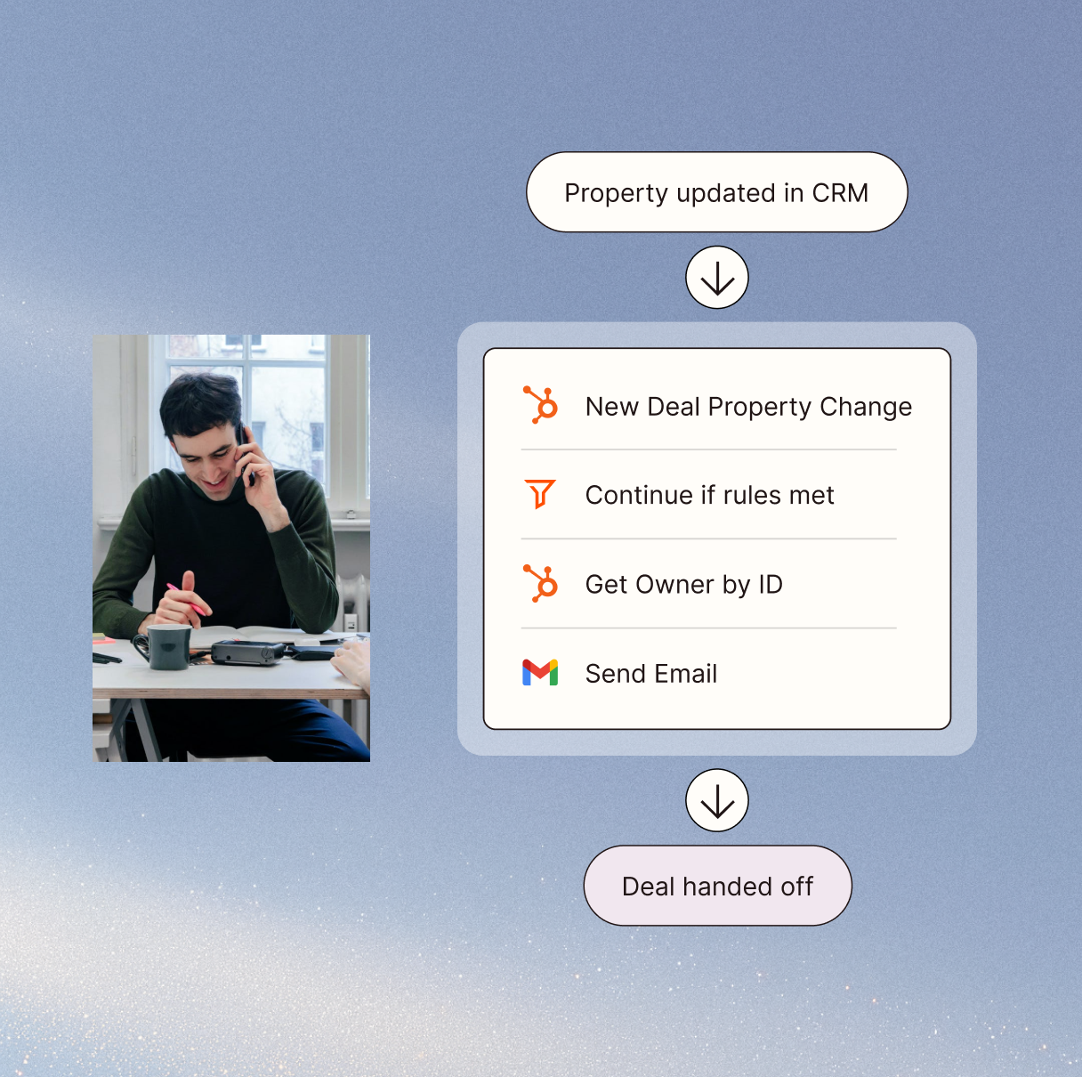Image resolution: width=1082 pixels, height=1077 pixels.
Task: Open the New Deal Property Change step
Action: tap(747, 407)
